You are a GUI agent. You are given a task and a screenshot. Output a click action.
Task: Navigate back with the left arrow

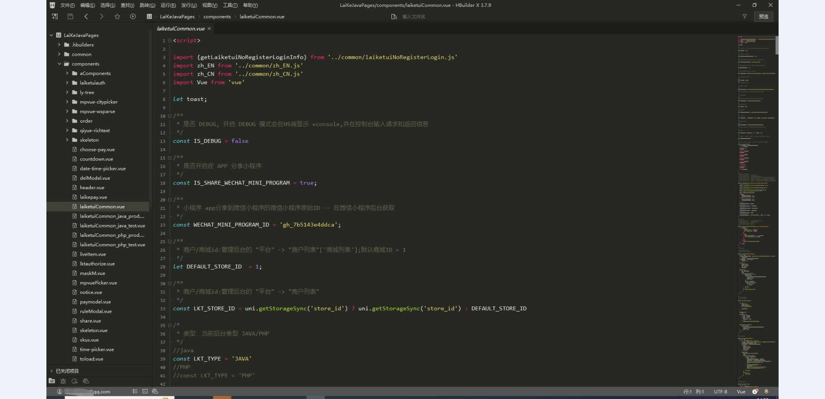click(86, 16)
